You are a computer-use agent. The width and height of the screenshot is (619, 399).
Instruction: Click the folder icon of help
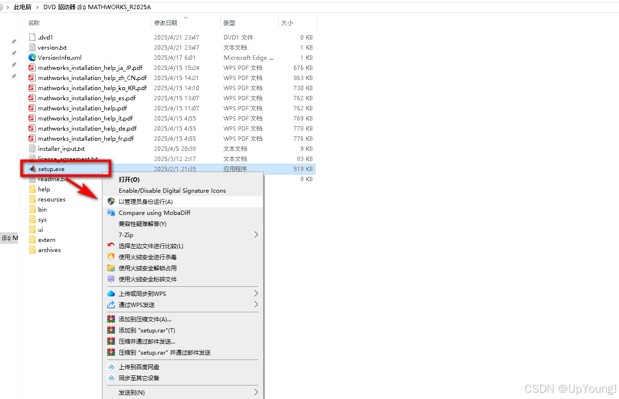pos(32,189)
